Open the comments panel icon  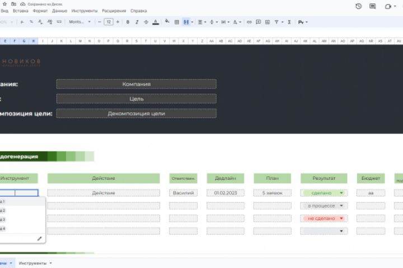pyautogui.click(x=372, y=6)
